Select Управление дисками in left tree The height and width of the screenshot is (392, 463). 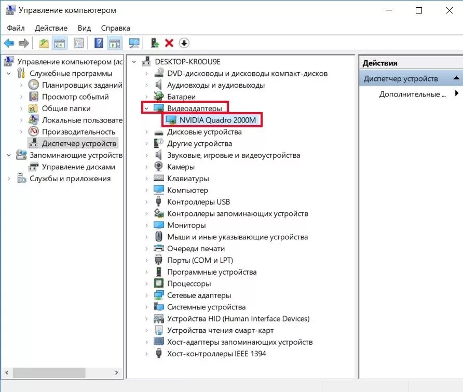(x=78, y=167)
